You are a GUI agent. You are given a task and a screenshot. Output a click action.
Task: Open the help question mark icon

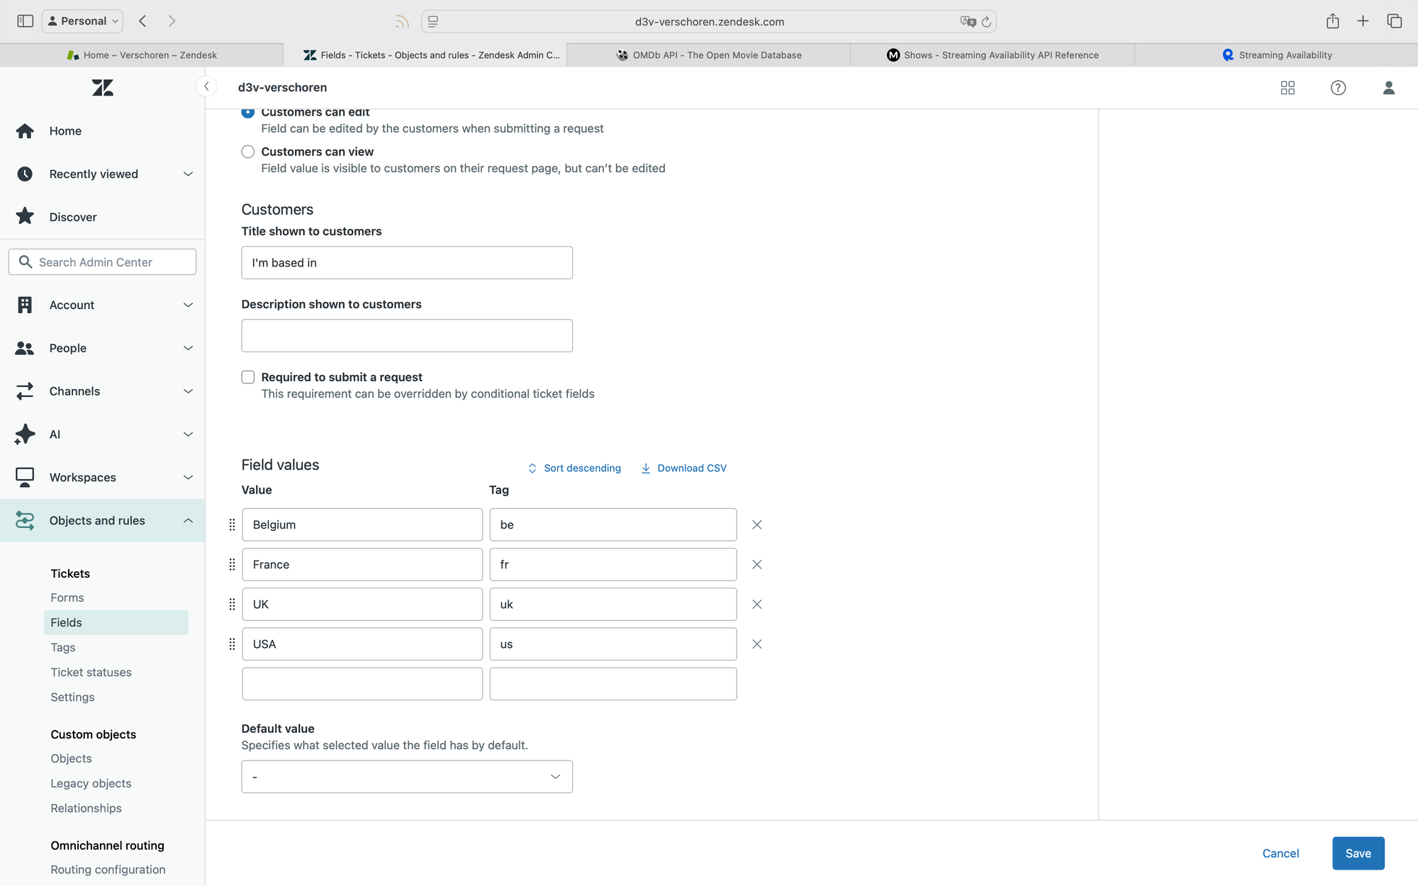(x=1338, y=88)
